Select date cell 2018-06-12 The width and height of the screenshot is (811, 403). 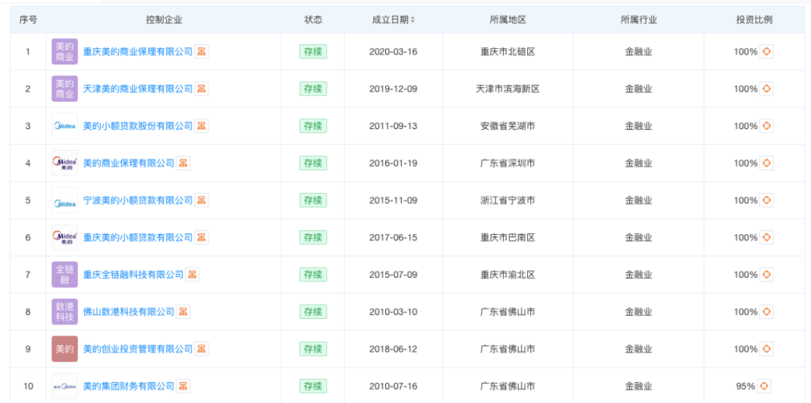pyautogui.click(x=393, y=349)
